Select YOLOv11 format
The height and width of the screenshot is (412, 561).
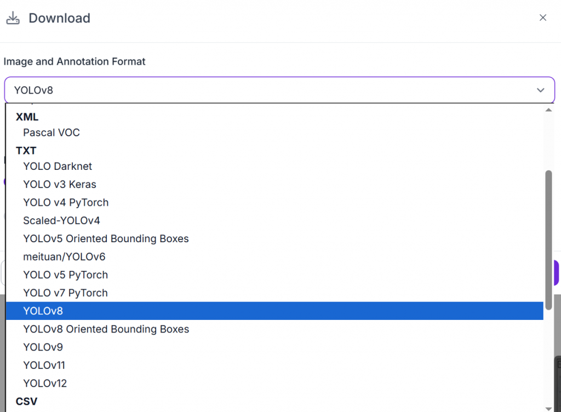coord(44,365)
